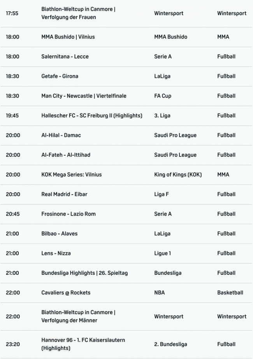Click the FA Cup competition label
This screenshot has width=253, height=359.
pos(163,96)
